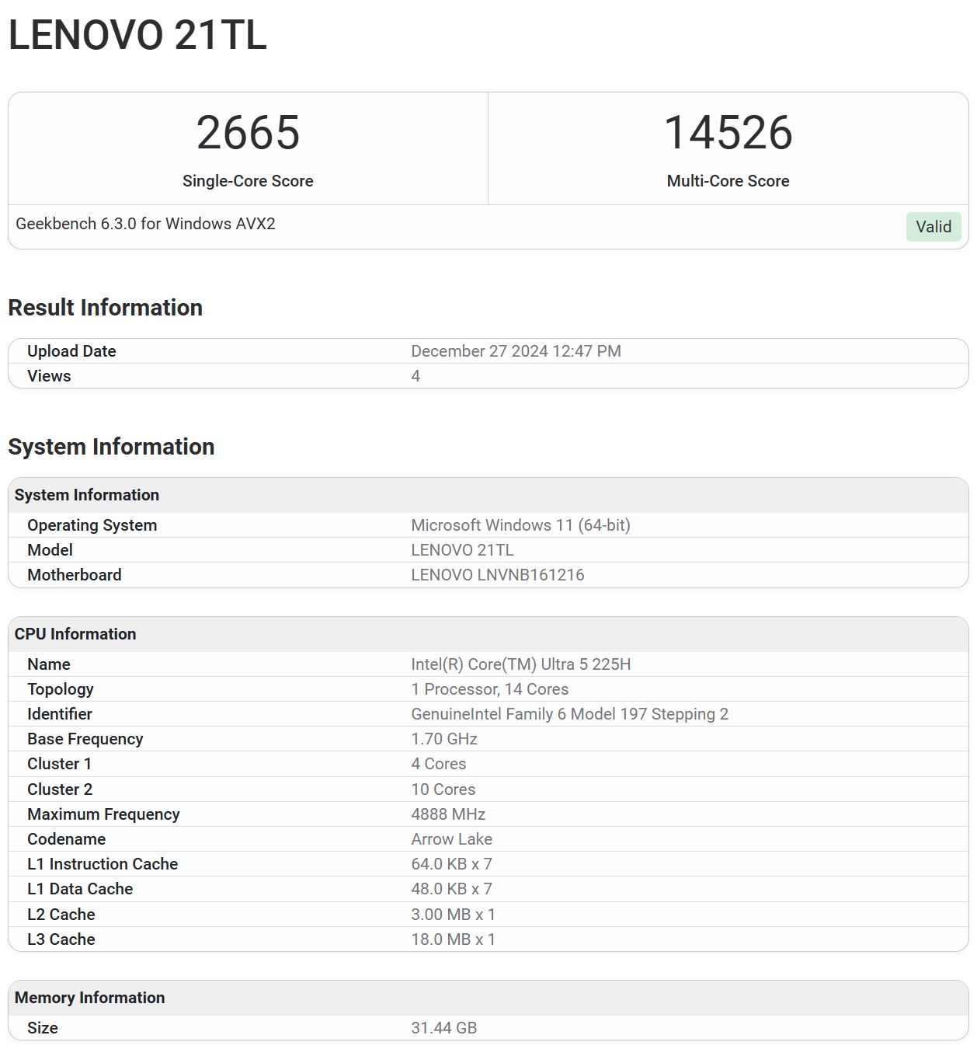Click the '1.70 GHz' value
The width and height of the screenshot is (977, 1049).
point(444,739)
